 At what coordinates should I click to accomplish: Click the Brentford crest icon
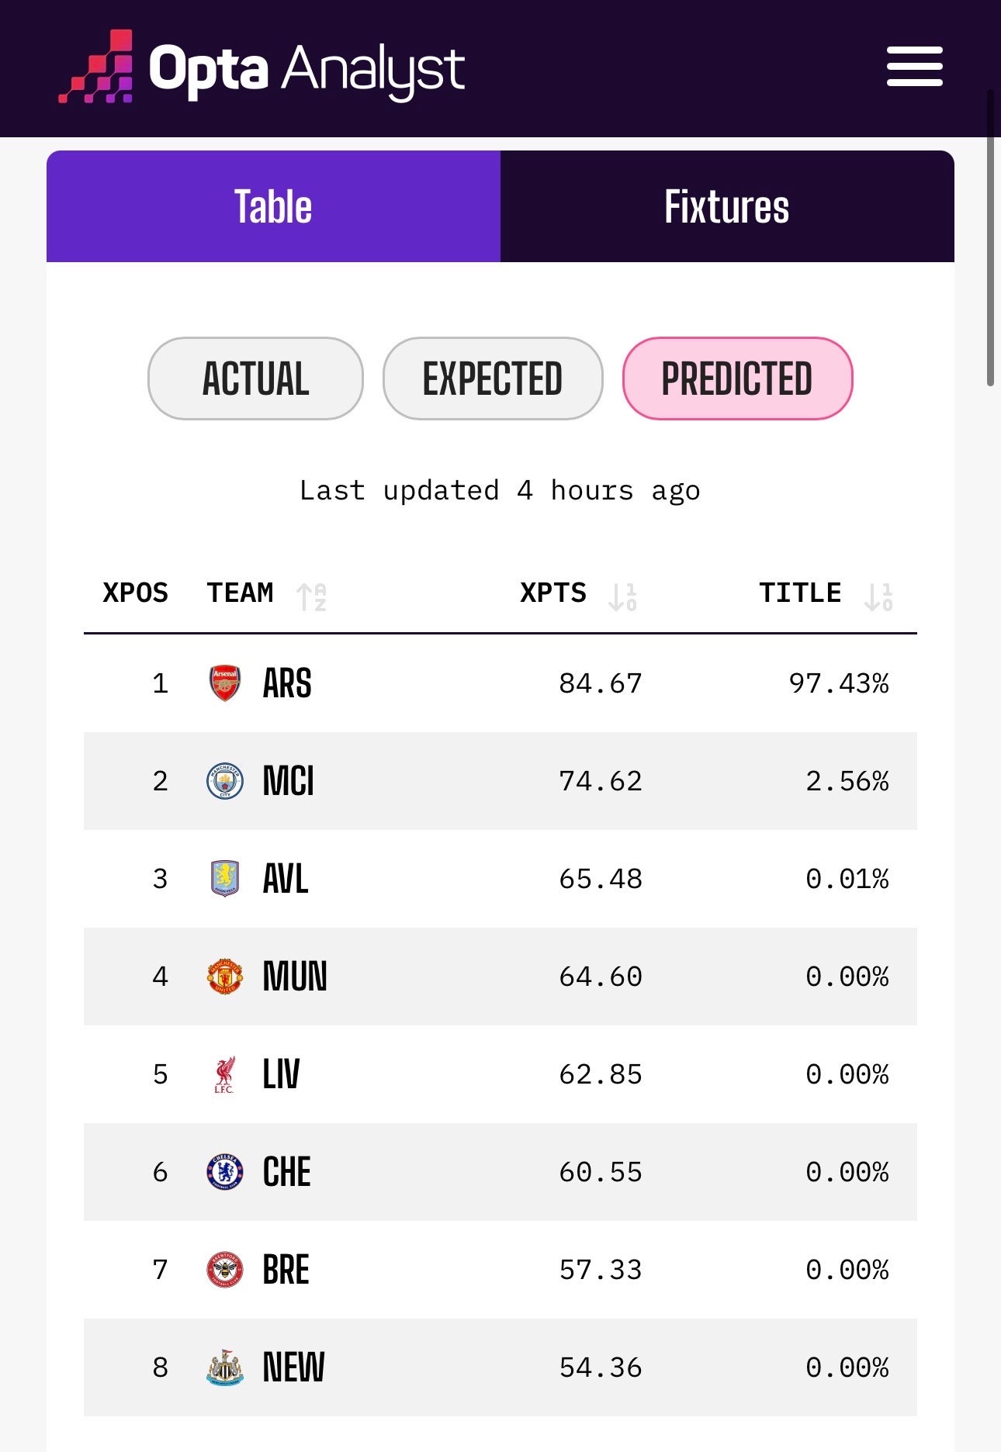tap(225, 1270)
